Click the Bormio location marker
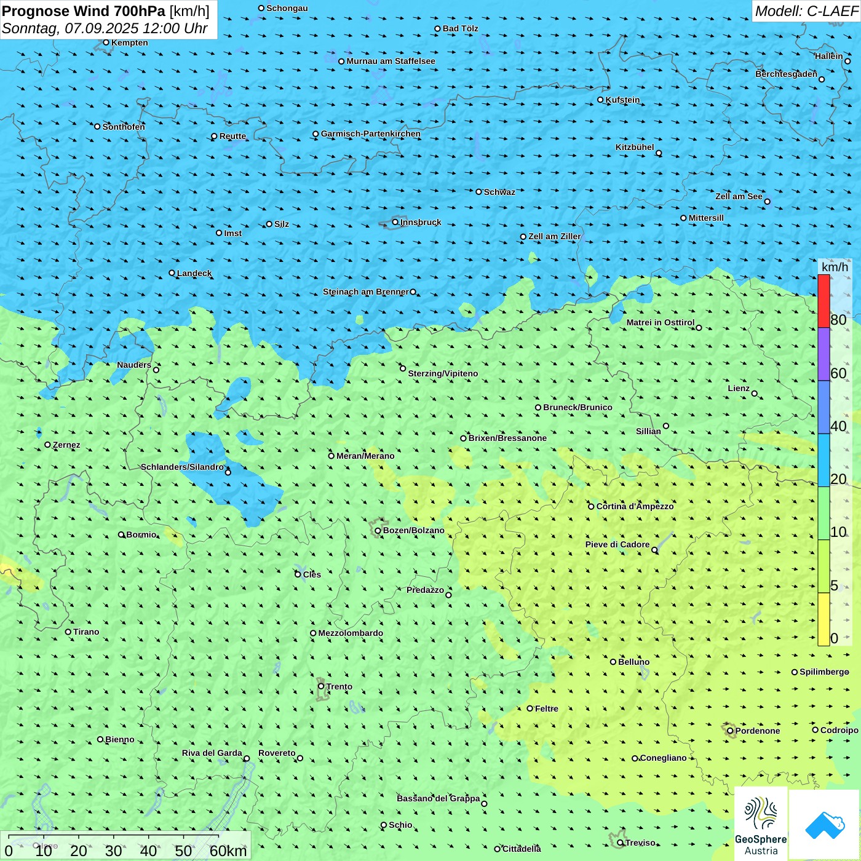Image resolution: width=861 pixels, height=861 pixels. 121,534
